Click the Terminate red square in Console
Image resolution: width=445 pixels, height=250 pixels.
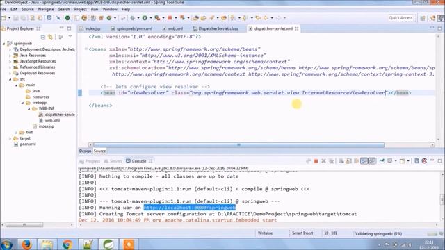coord(316,161)
